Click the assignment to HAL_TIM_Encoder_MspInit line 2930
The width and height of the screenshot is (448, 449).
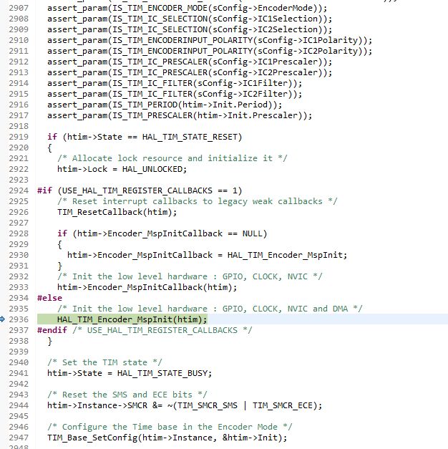coord(207,255)
